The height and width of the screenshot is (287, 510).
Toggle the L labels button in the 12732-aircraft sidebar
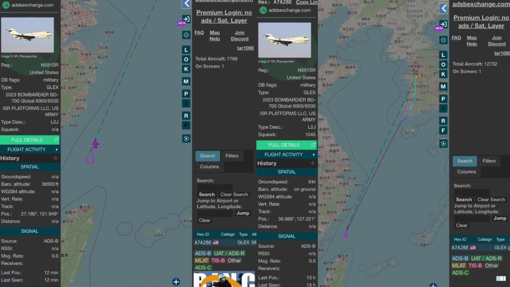[x=443, y=55]
